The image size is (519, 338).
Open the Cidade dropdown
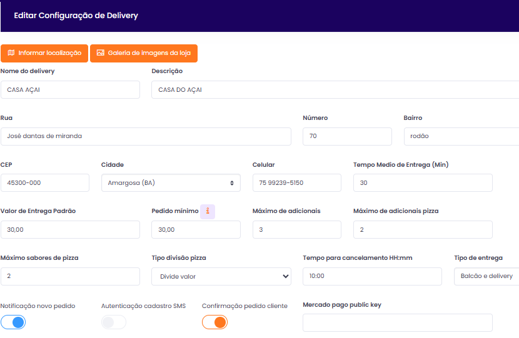tap(171, 183)
